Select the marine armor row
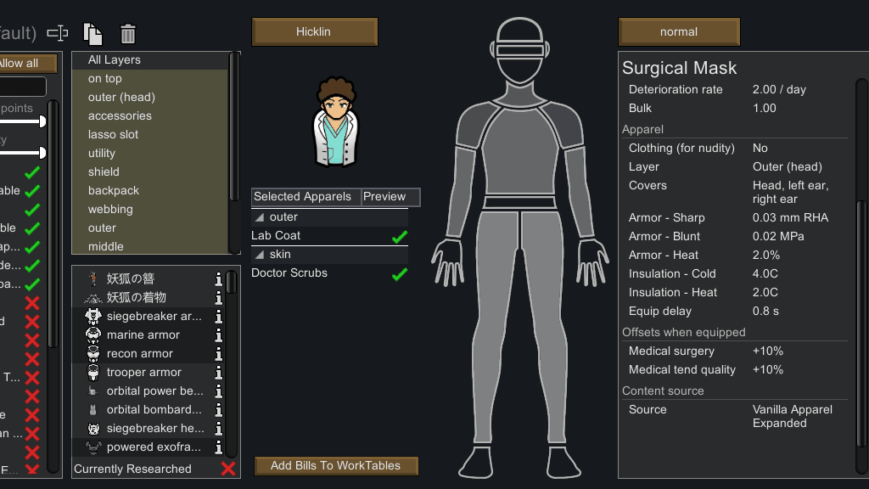The height and width of the screenshot is (489, 869). pos(149,334)
